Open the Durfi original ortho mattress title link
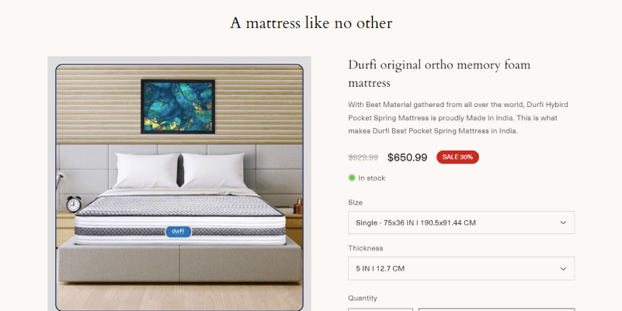The height and width of the screenshot is (311, 622). pos(440,74)
